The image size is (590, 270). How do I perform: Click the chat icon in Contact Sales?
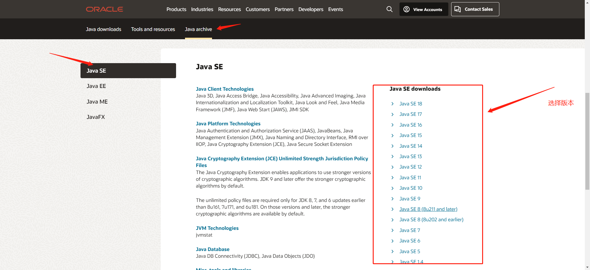click(x=458, y=9)
